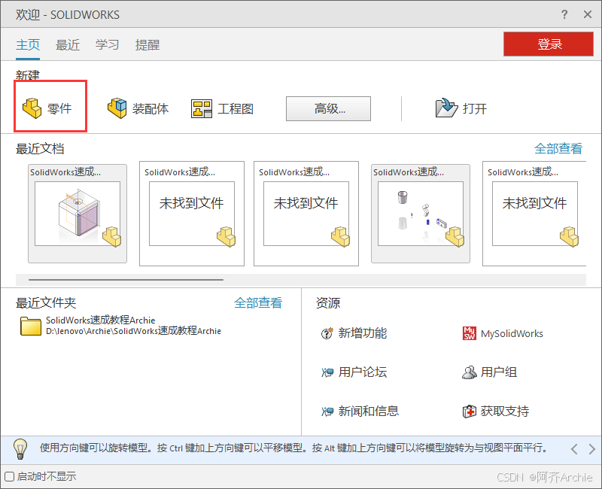Open the fourth recent document with exploded parts
Image resolution: width=602 pixels, height=489 pixels.
[x=421, y=214]
